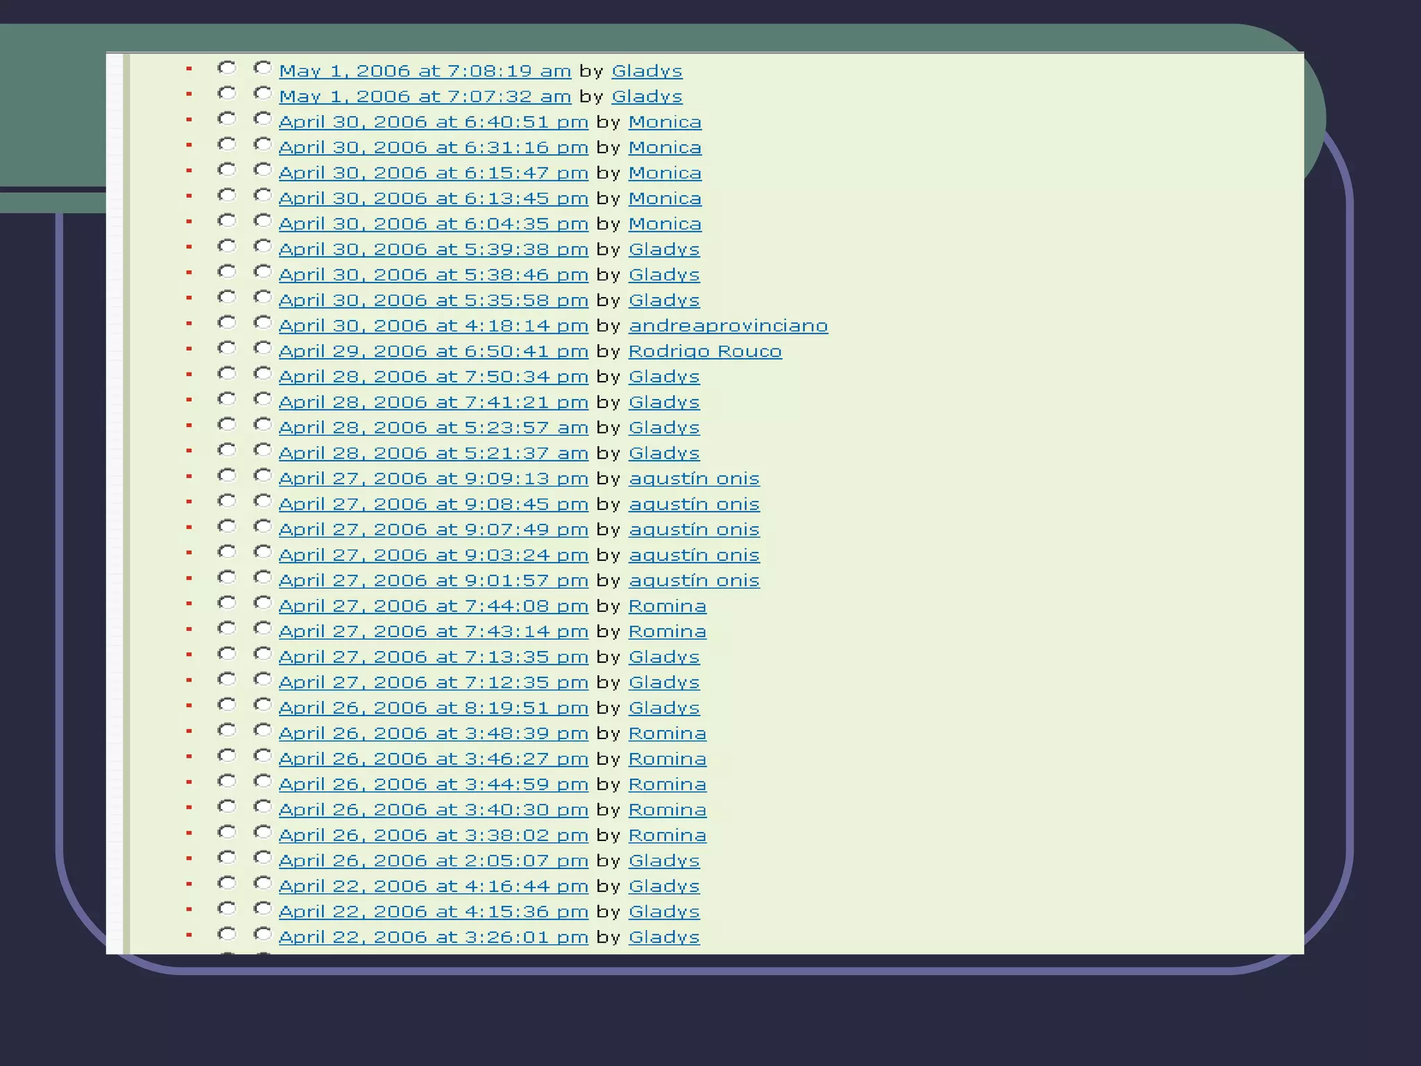The image size is (1421, 1066).
Task: Open agustín onis link on 9:09:13 pm revision
Action: pyautogui.click(x=694, y=478)
